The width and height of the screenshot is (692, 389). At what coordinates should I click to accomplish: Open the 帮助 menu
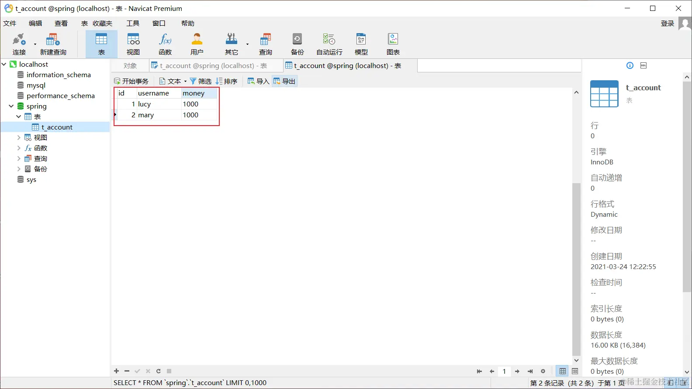click(x=188, y=24)
